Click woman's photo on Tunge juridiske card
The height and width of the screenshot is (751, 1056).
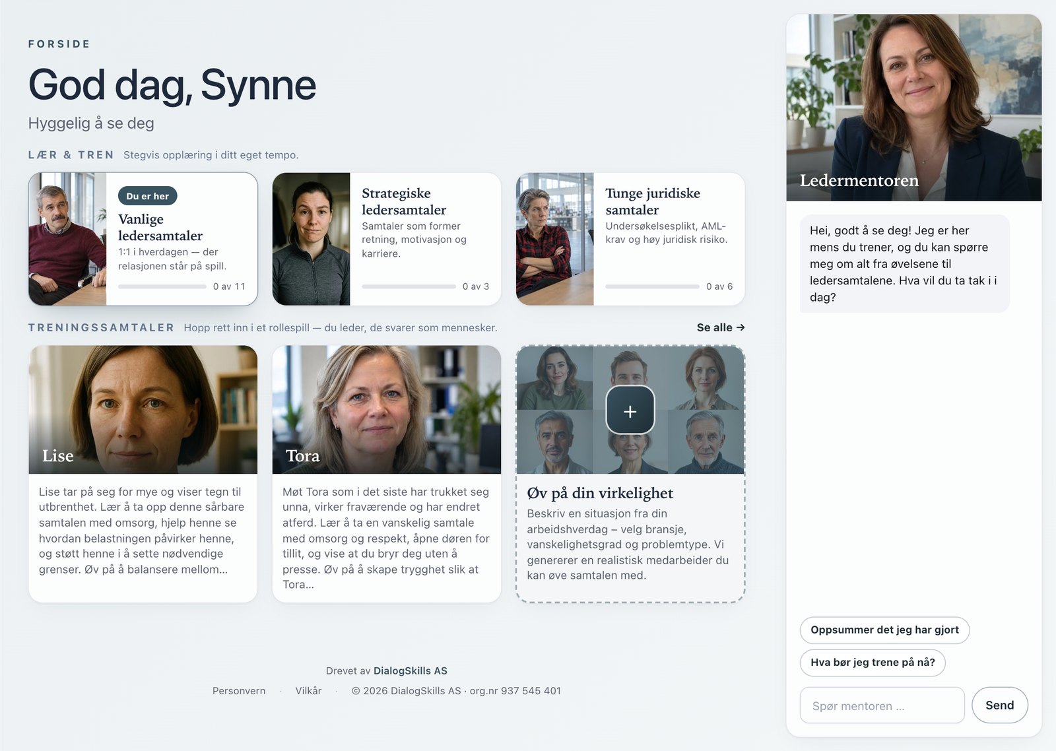(554, 239)
